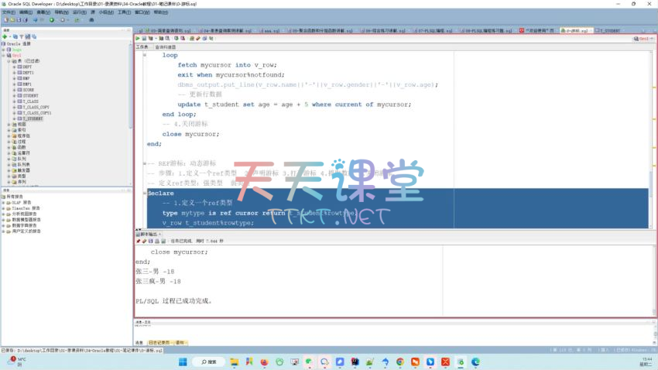The height and width of the screenshot is (370, 658).
Task: Collapse the 表 (已过滤) tables folder
Action: [x=9, y=61]
